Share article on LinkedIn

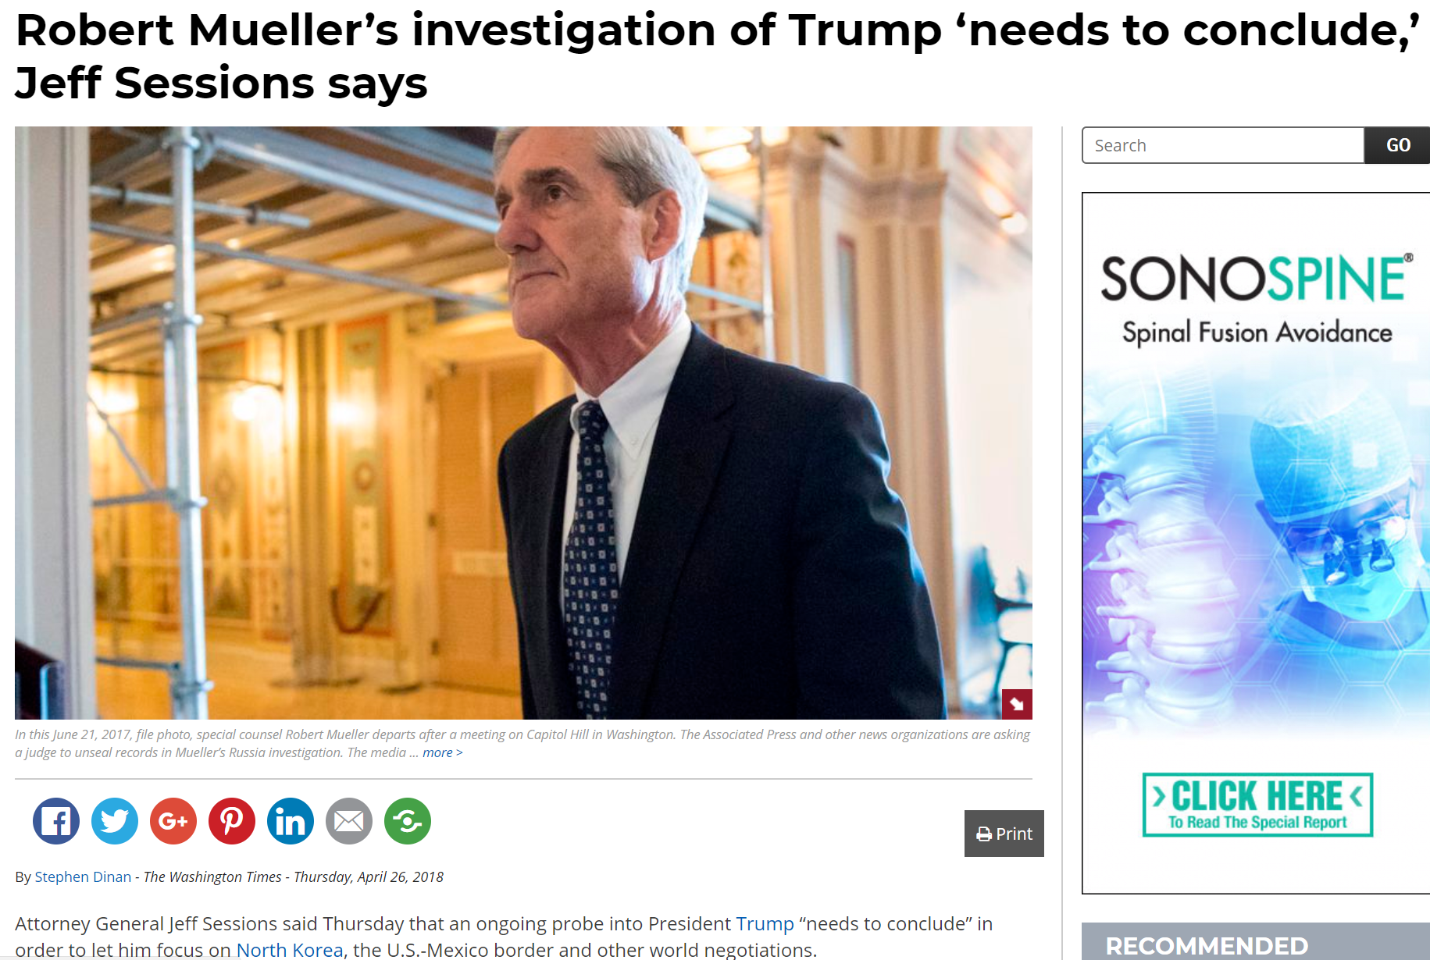[291, 821]
